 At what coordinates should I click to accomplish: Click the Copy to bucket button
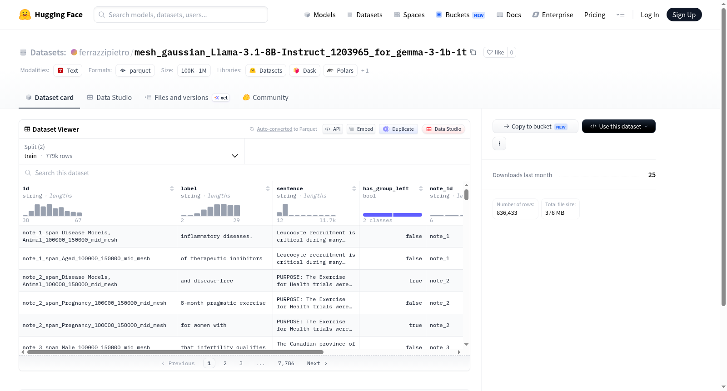[x=535, y=126]
